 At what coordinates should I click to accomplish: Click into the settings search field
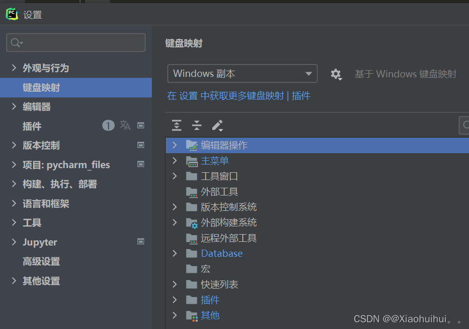[77, 42]
